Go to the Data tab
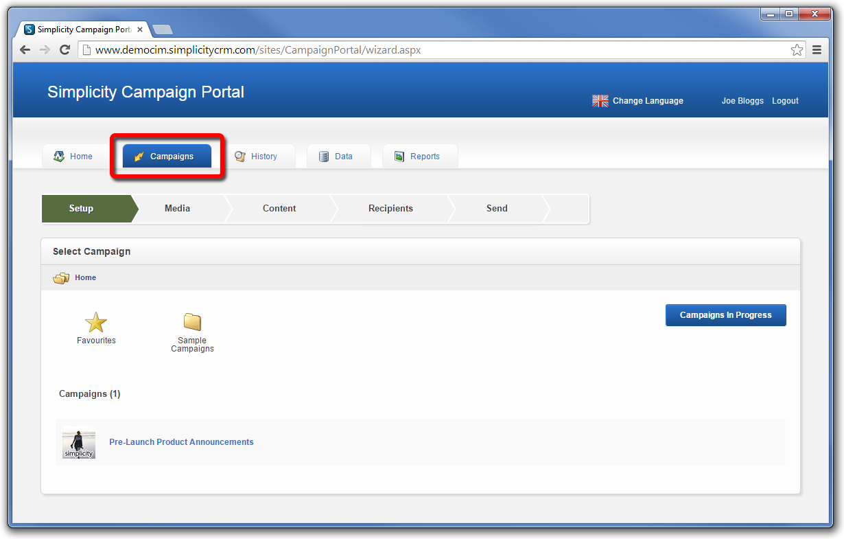The height and width of the screenshot is (539, 844). [x=339, y=157]
